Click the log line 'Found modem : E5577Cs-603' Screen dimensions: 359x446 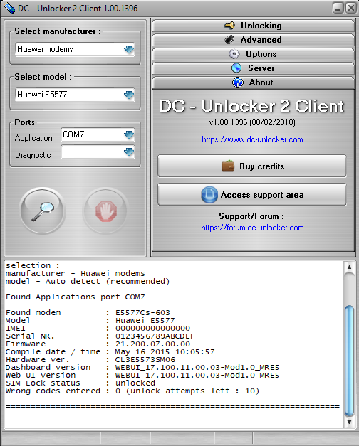pos(88,312)
